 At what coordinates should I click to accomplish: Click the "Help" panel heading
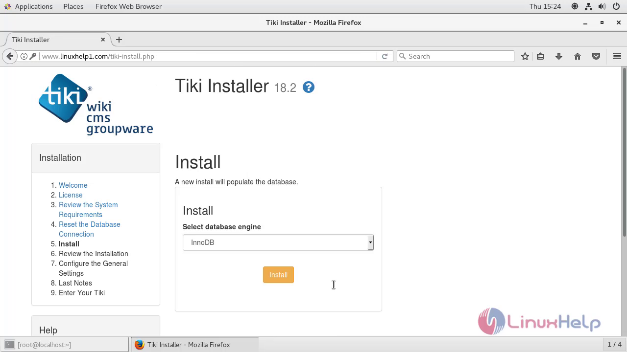coord(48,330)
